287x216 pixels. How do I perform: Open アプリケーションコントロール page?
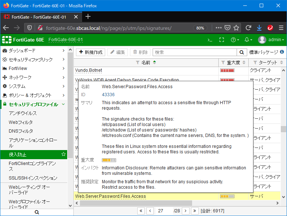pyautogui.click(x=34, y=143)
